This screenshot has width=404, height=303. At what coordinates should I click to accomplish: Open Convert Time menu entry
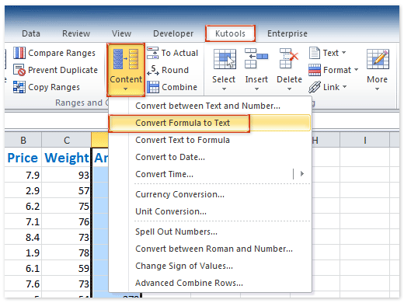pyautogui.click(x=210, y=174)
